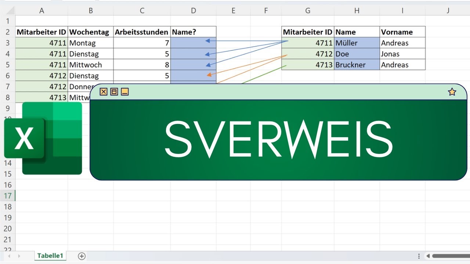Select row 21 header
The width and height of the screenshot is (470, 264).
point(8,239)
